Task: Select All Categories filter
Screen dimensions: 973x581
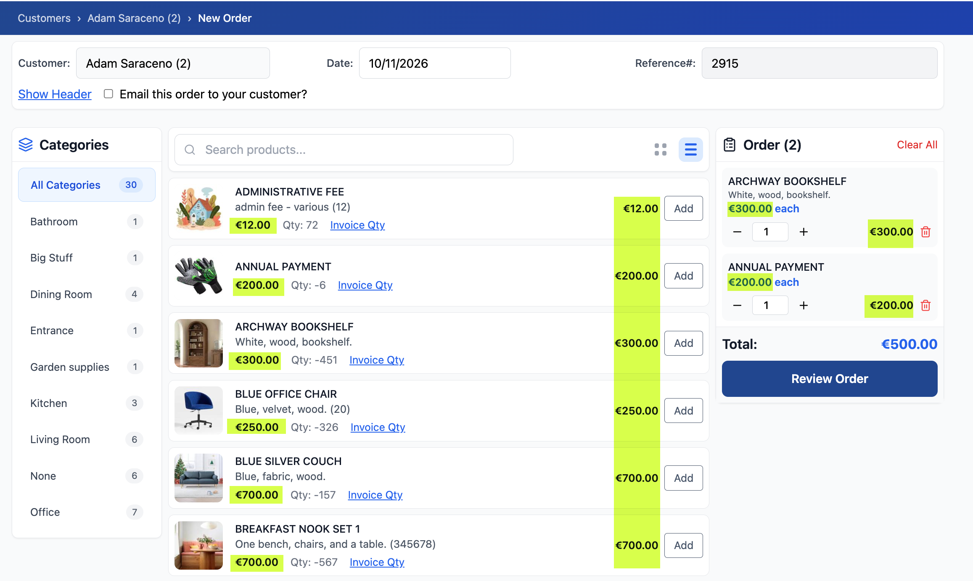Action: pyautogui.click(x=87, y=185)
